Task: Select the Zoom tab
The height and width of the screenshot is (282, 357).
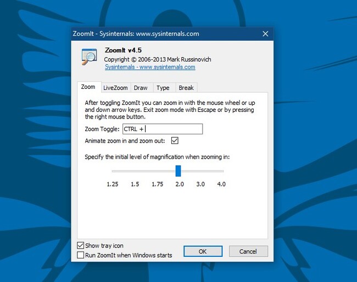Action: (88, 87)
